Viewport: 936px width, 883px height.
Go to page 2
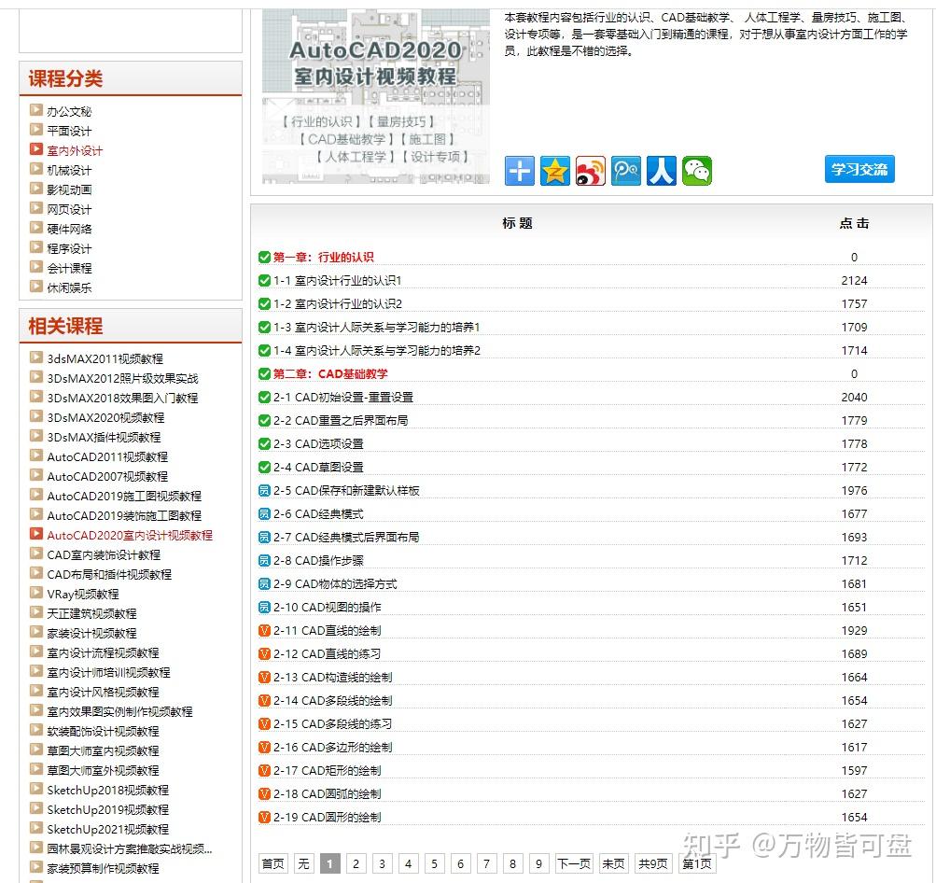tap(356, 863)
